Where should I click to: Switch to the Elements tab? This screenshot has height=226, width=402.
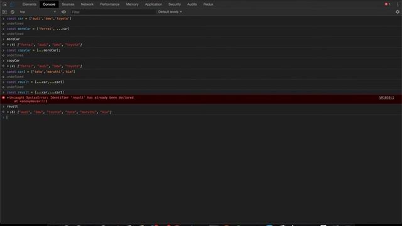[30, 4]
